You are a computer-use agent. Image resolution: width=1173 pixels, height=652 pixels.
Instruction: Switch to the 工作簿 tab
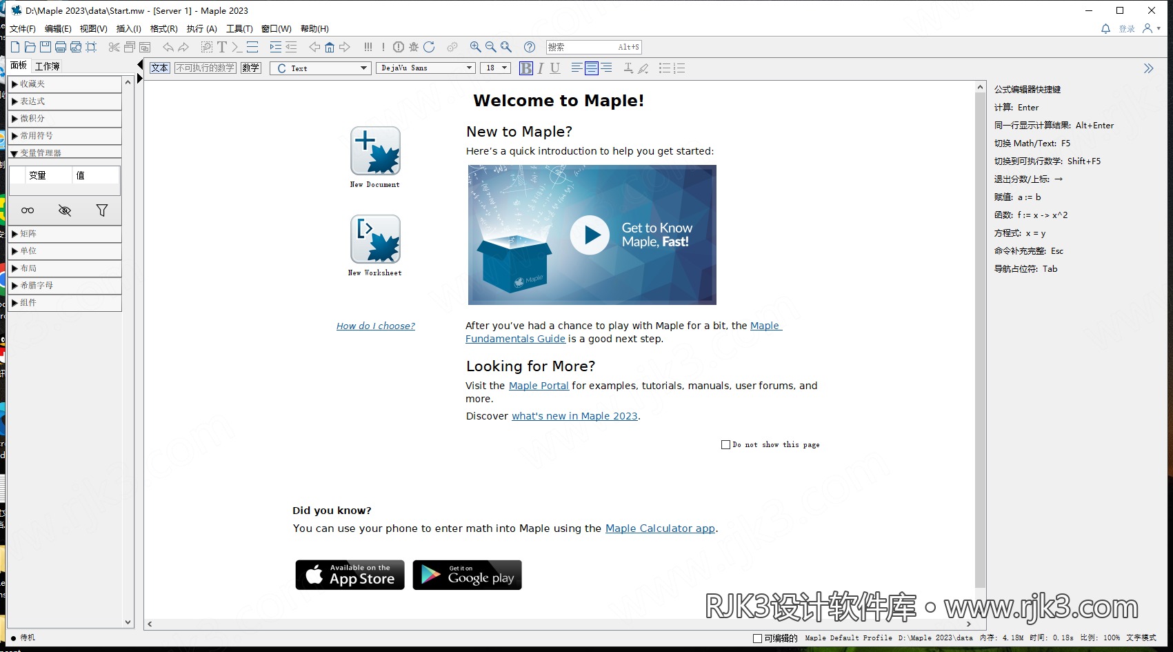click(x=48, y=66)
